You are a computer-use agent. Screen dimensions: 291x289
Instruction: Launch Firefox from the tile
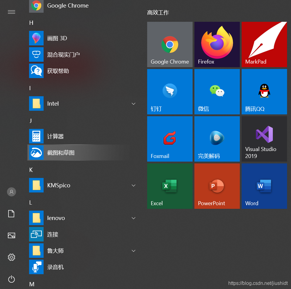click(217, 44)
